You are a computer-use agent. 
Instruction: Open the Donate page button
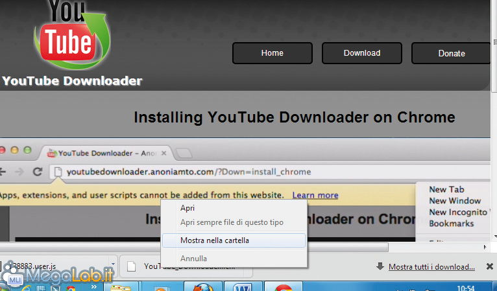tap(451, 53)
